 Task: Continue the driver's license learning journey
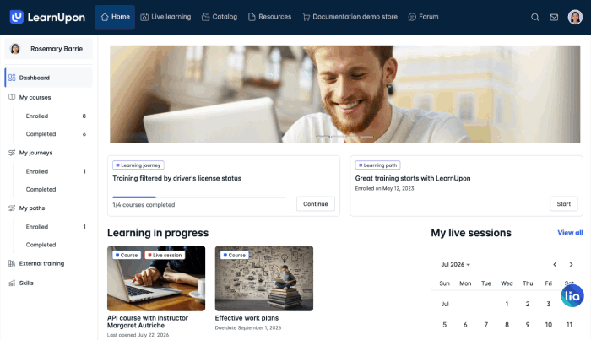pos(316,203)
